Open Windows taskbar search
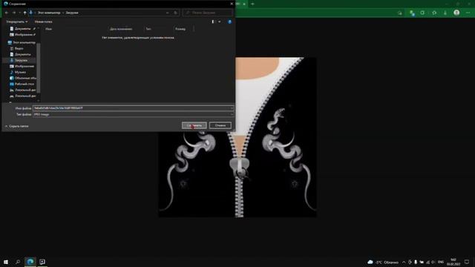Viewport: 475px width, 267px height. click(18, 262)
